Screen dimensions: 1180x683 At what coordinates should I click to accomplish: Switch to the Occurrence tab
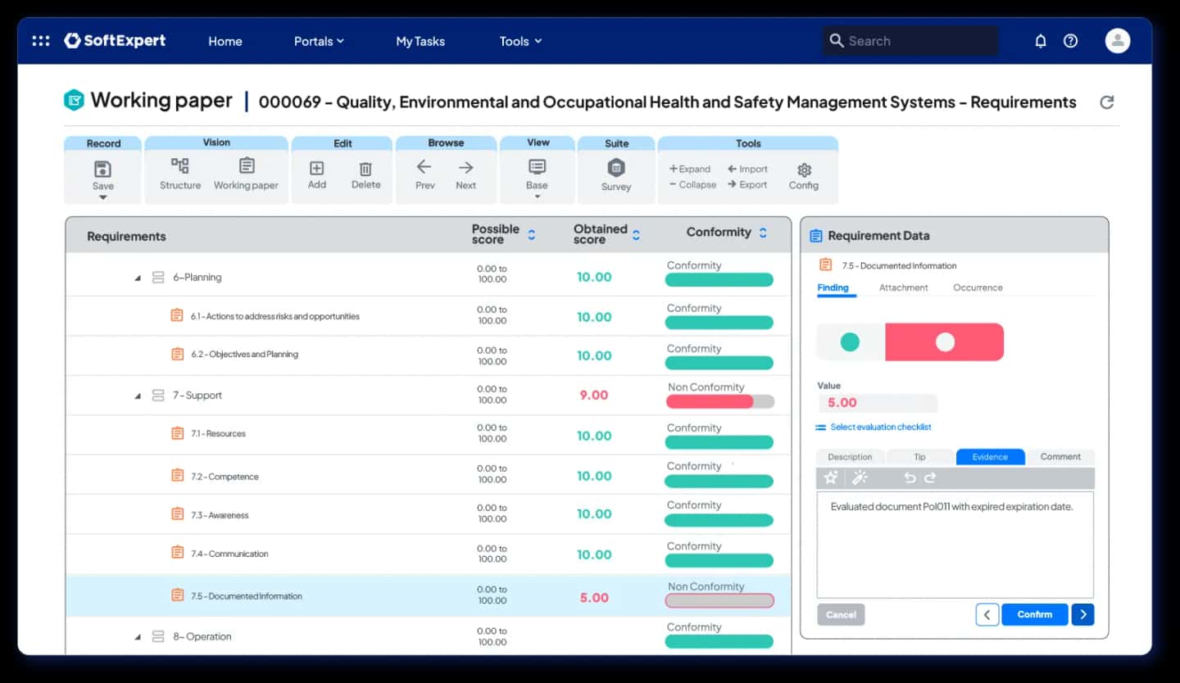tap(978, 287)
